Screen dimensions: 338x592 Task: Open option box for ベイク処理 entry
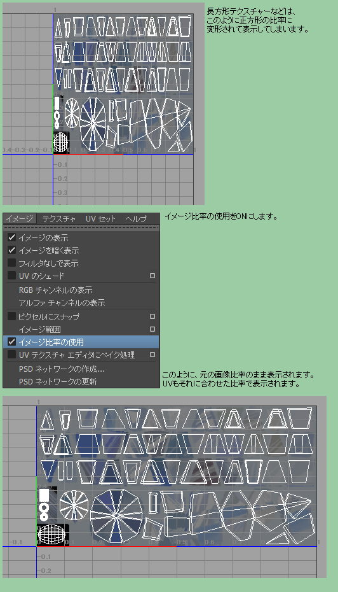tap(152, 355)
